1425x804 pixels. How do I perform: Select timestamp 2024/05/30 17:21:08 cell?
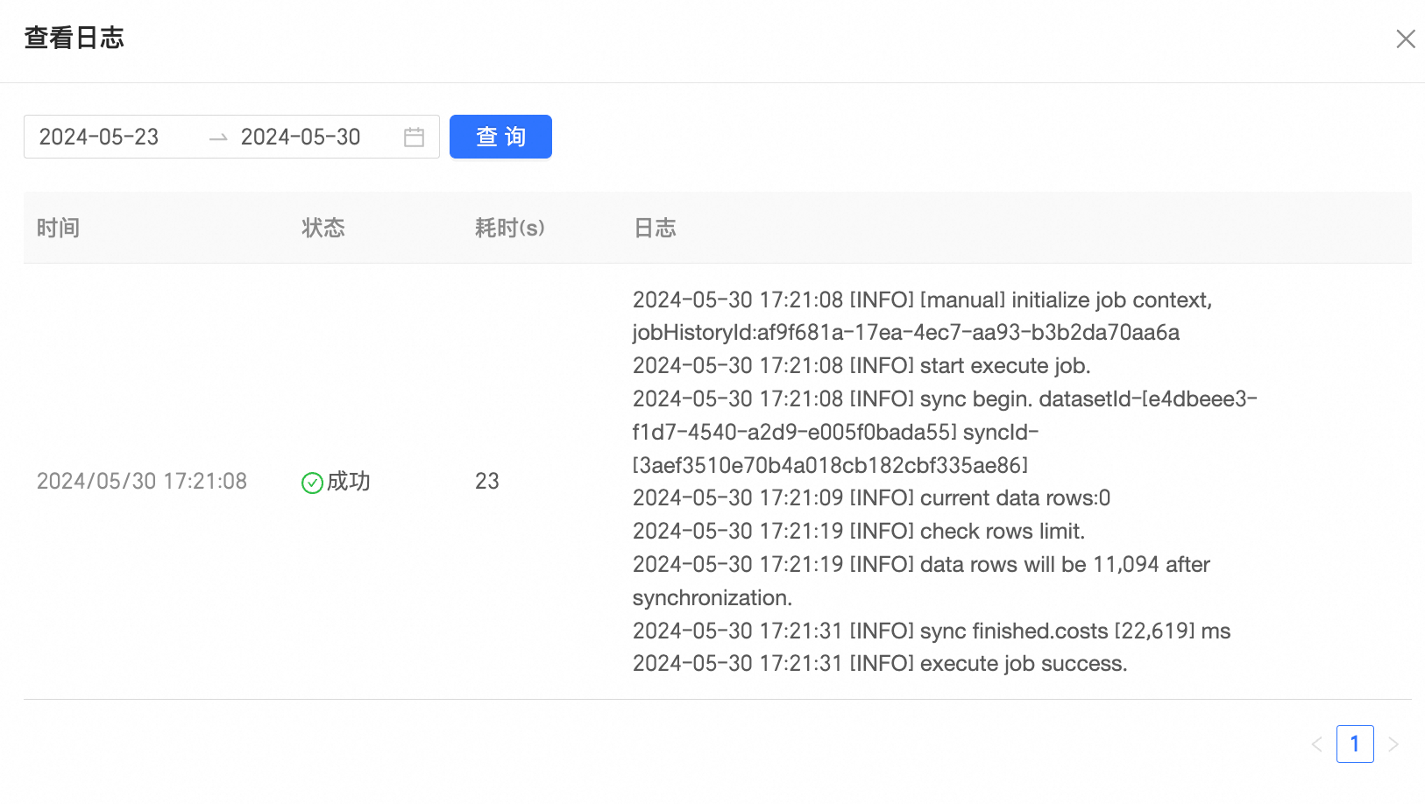tap(142, 481)
